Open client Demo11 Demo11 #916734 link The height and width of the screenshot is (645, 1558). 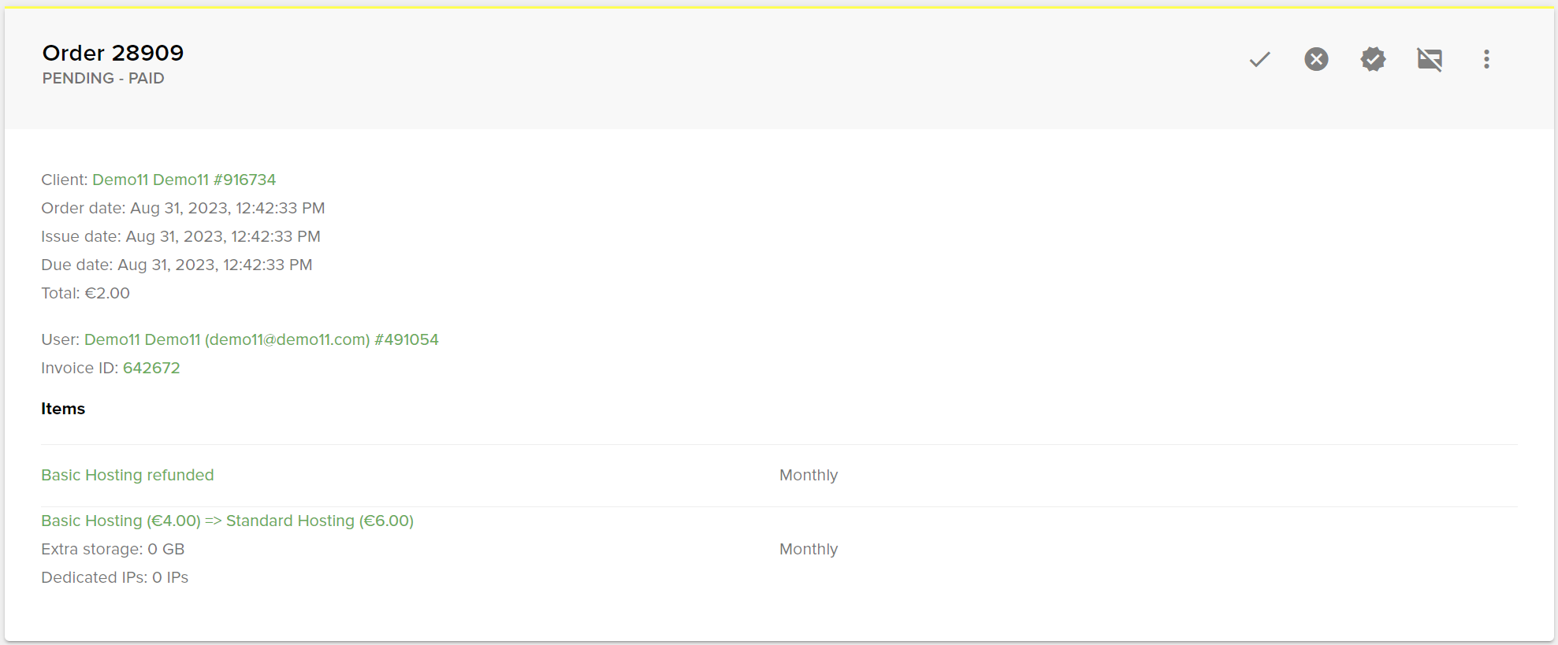tap(184, 180)
